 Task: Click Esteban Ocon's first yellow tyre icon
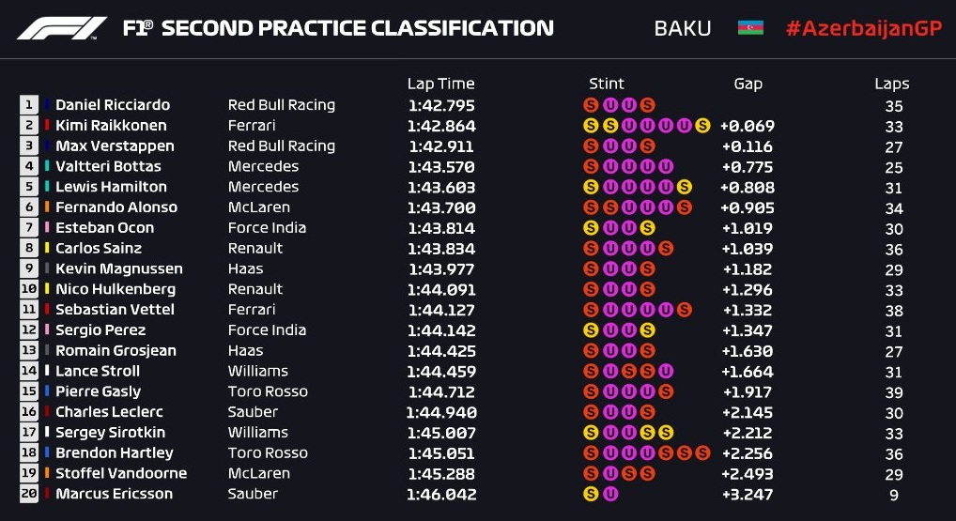tap(591, 228)
